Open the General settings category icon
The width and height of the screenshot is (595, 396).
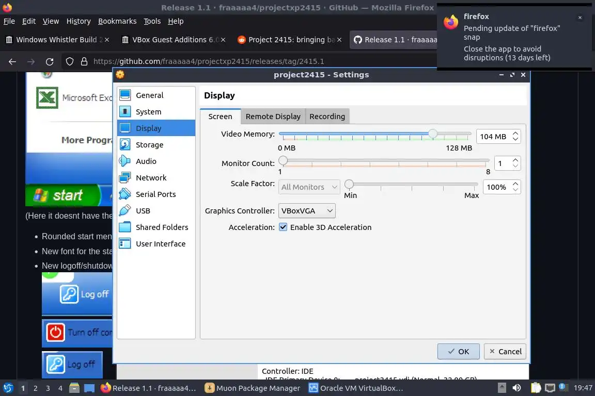click(x=125, y=95)
